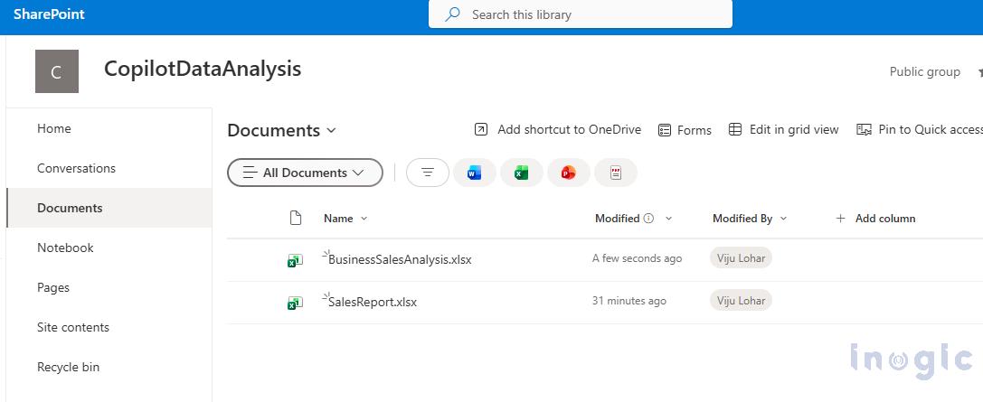Click the Modified column info icon

coord(649,219)
